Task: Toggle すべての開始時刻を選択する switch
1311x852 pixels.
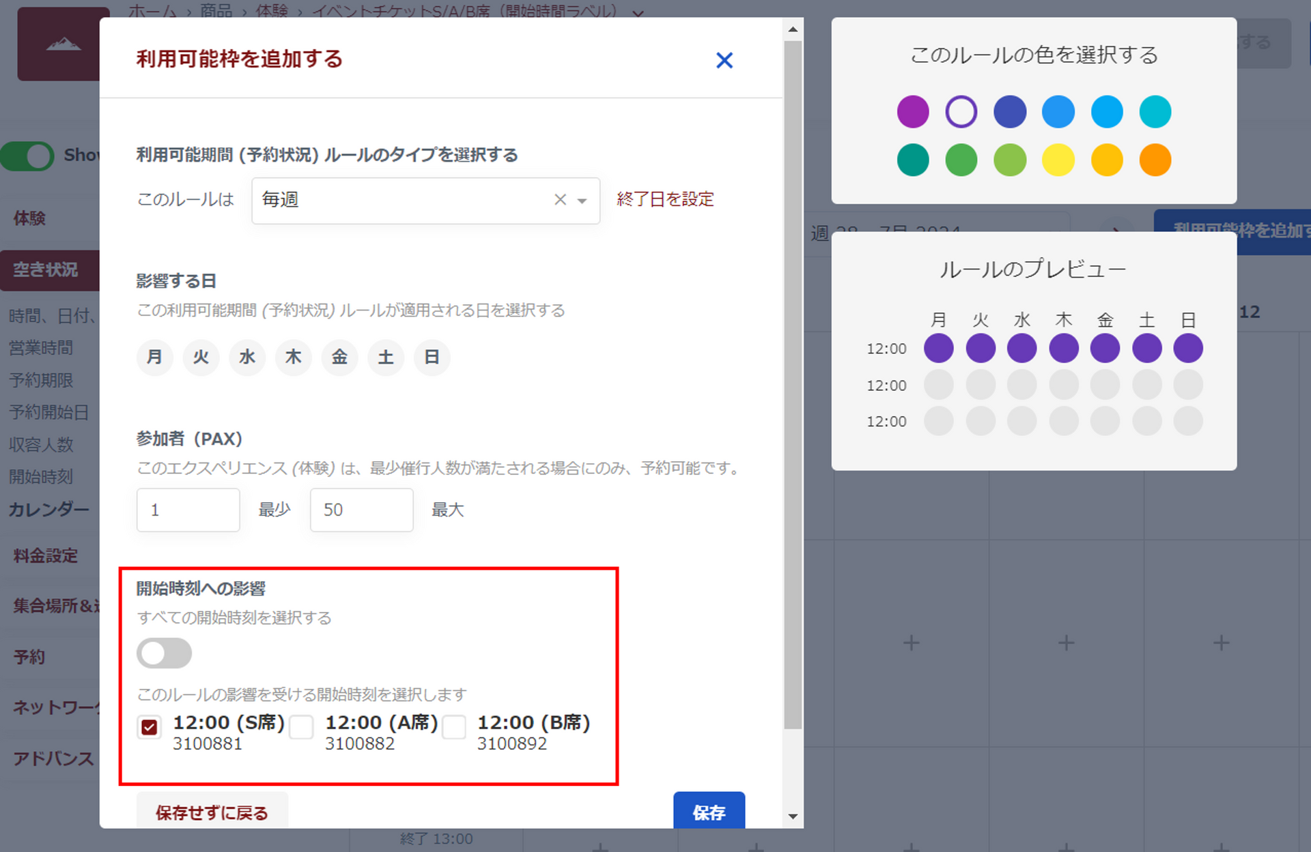Action: pyautogui.click(x=164, y=653)
